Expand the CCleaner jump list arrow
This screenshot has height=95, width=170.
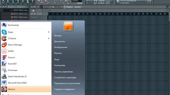coord(49,38)
